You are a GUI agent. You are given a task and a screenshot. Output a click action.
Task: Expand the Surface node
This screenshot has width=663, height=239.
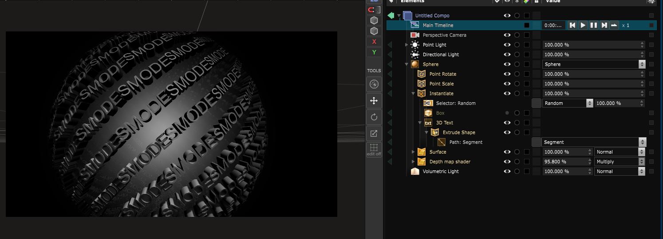pyautogui.click(x=413, y=152)
